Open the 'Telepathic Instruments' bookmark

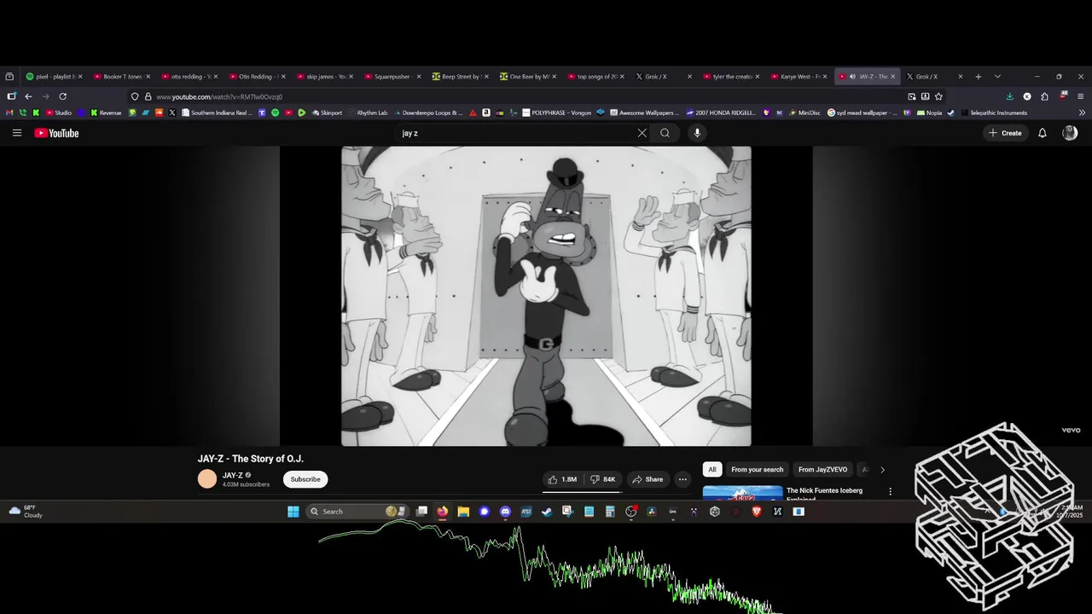pyautogui.click(x=994, y=113)
